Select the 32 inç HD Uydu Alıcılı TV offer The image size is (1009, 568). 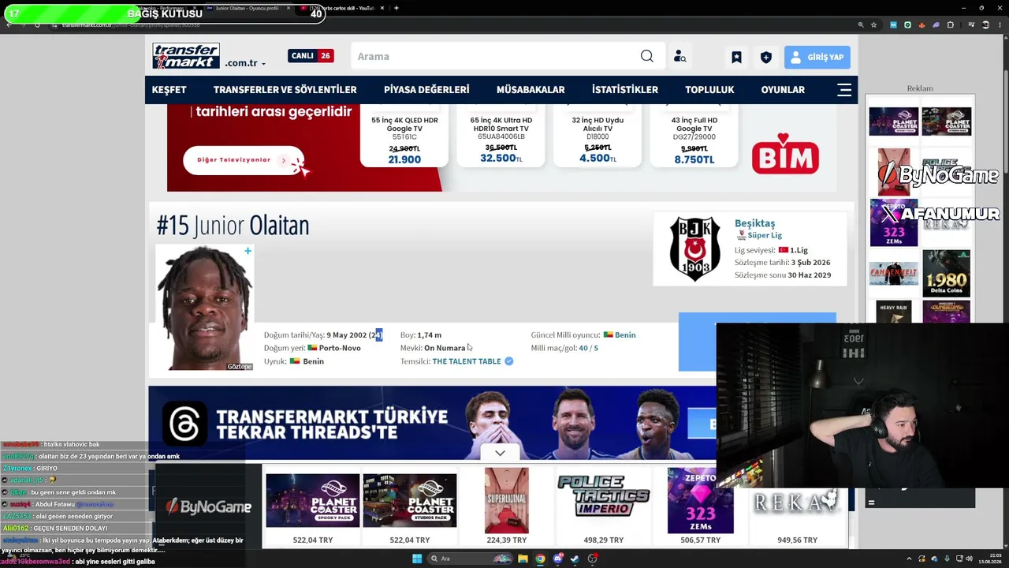tap(598, 136)
